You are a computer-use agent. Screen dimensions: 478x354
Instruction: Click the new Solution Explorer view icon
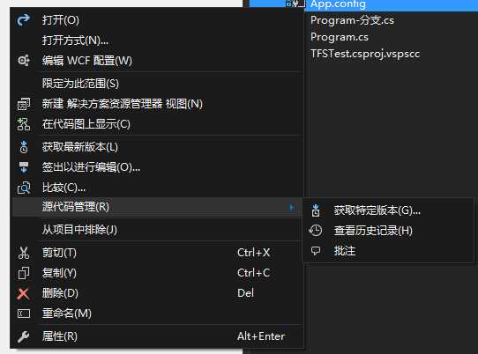[x=24, y=104]
